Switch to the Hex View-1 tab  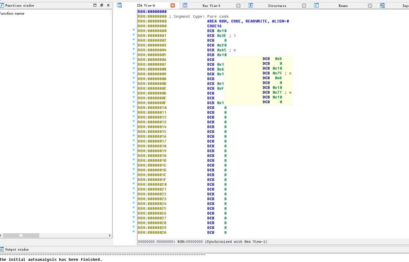tap(211, 6)
